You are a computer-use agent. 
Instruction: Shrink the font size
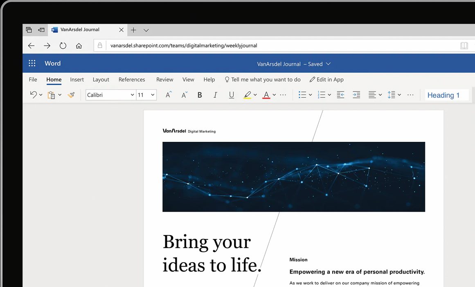point(184,95)
